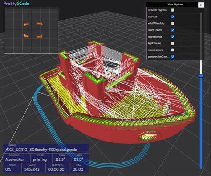This screenshot has width=211, height=176.
Task: Enable the syncToProgress checkbox
Action: click(173, 10)
